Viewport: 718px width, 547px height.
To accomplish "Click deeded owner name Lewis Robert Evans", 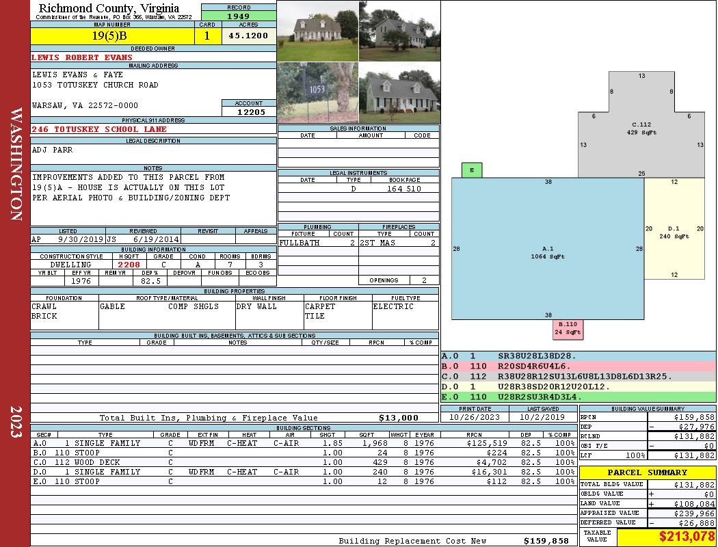I will (83, 57).
